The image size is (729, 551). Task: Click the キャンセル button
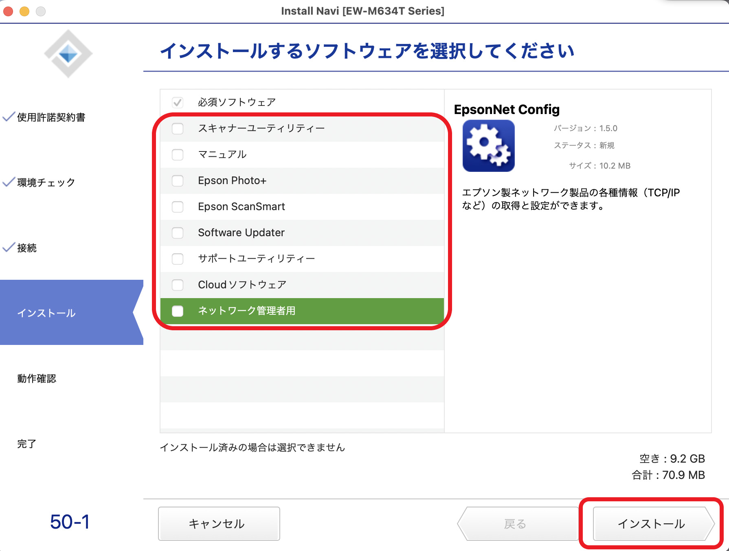coord(219,524)
